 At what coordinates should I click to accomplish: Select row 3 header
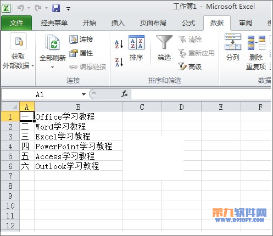(x=10, y=136)
